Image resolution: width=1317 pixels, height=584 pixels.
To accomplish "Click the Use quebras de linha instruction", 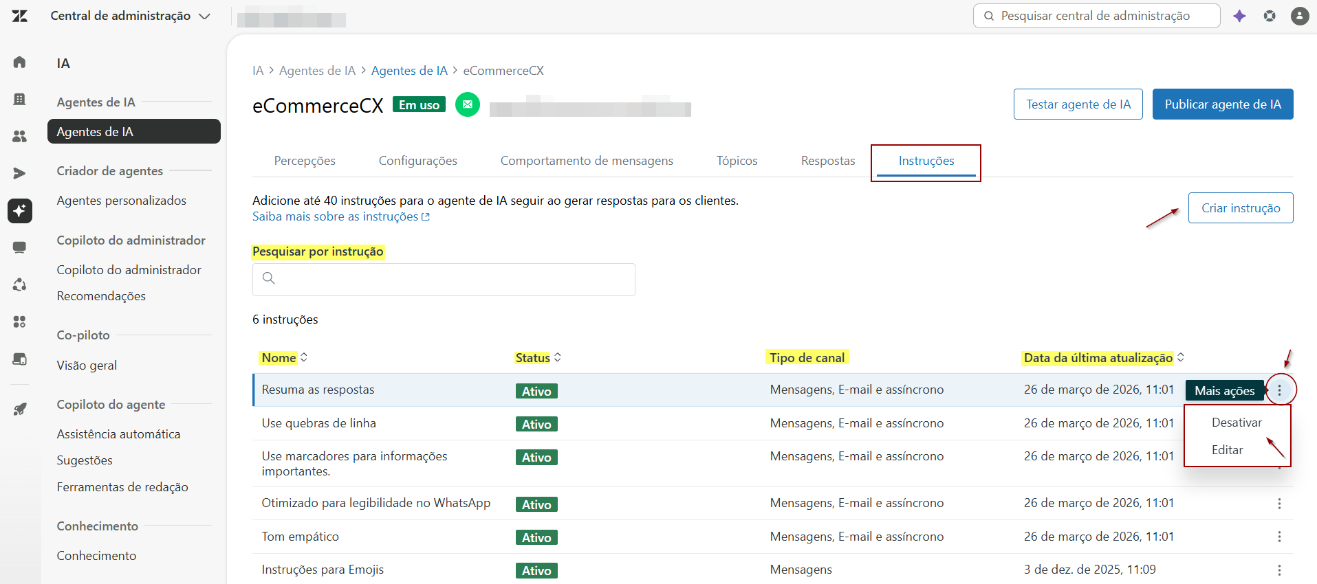I will [319, 423].
